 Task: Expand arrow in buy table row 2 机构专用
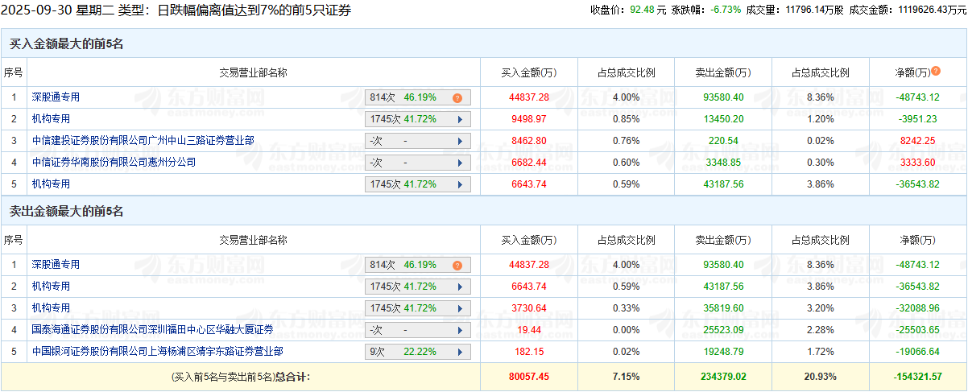460,119
